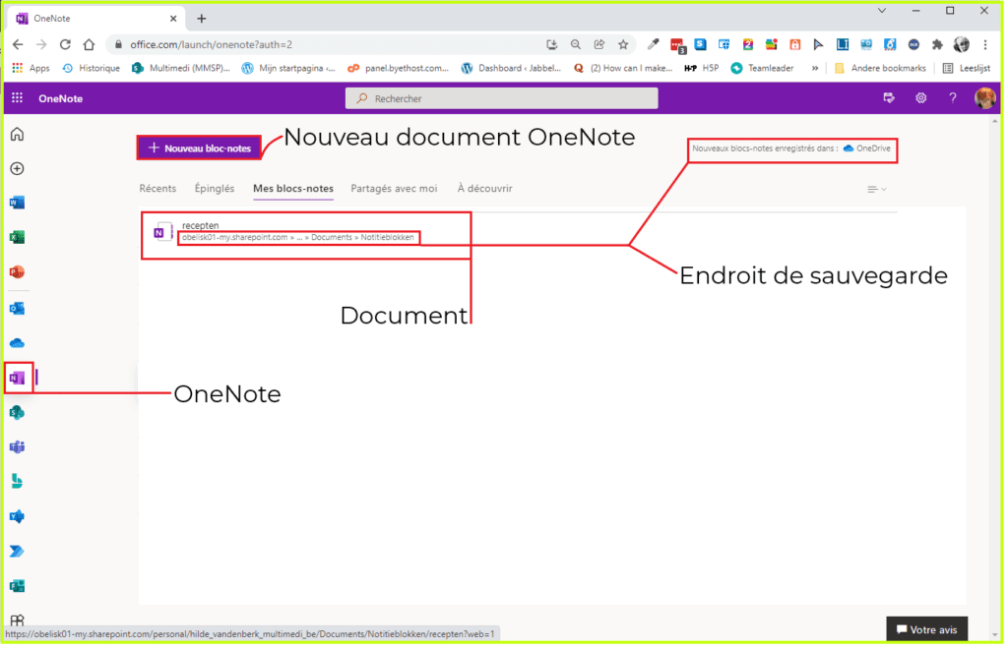Click the Rechercher search field

coord(501,98)
